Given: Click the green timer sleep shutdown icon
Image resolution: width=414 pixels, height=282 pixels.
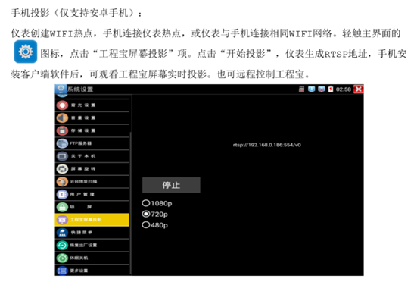Looking at the screenshot, I should pos(62,258).
